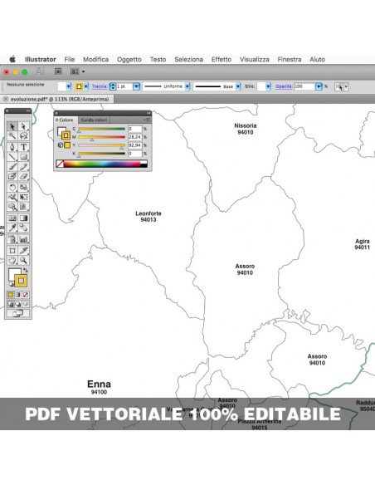Select the Rectangle tool
The image size is (375, 485).
(x=23, y=156)
